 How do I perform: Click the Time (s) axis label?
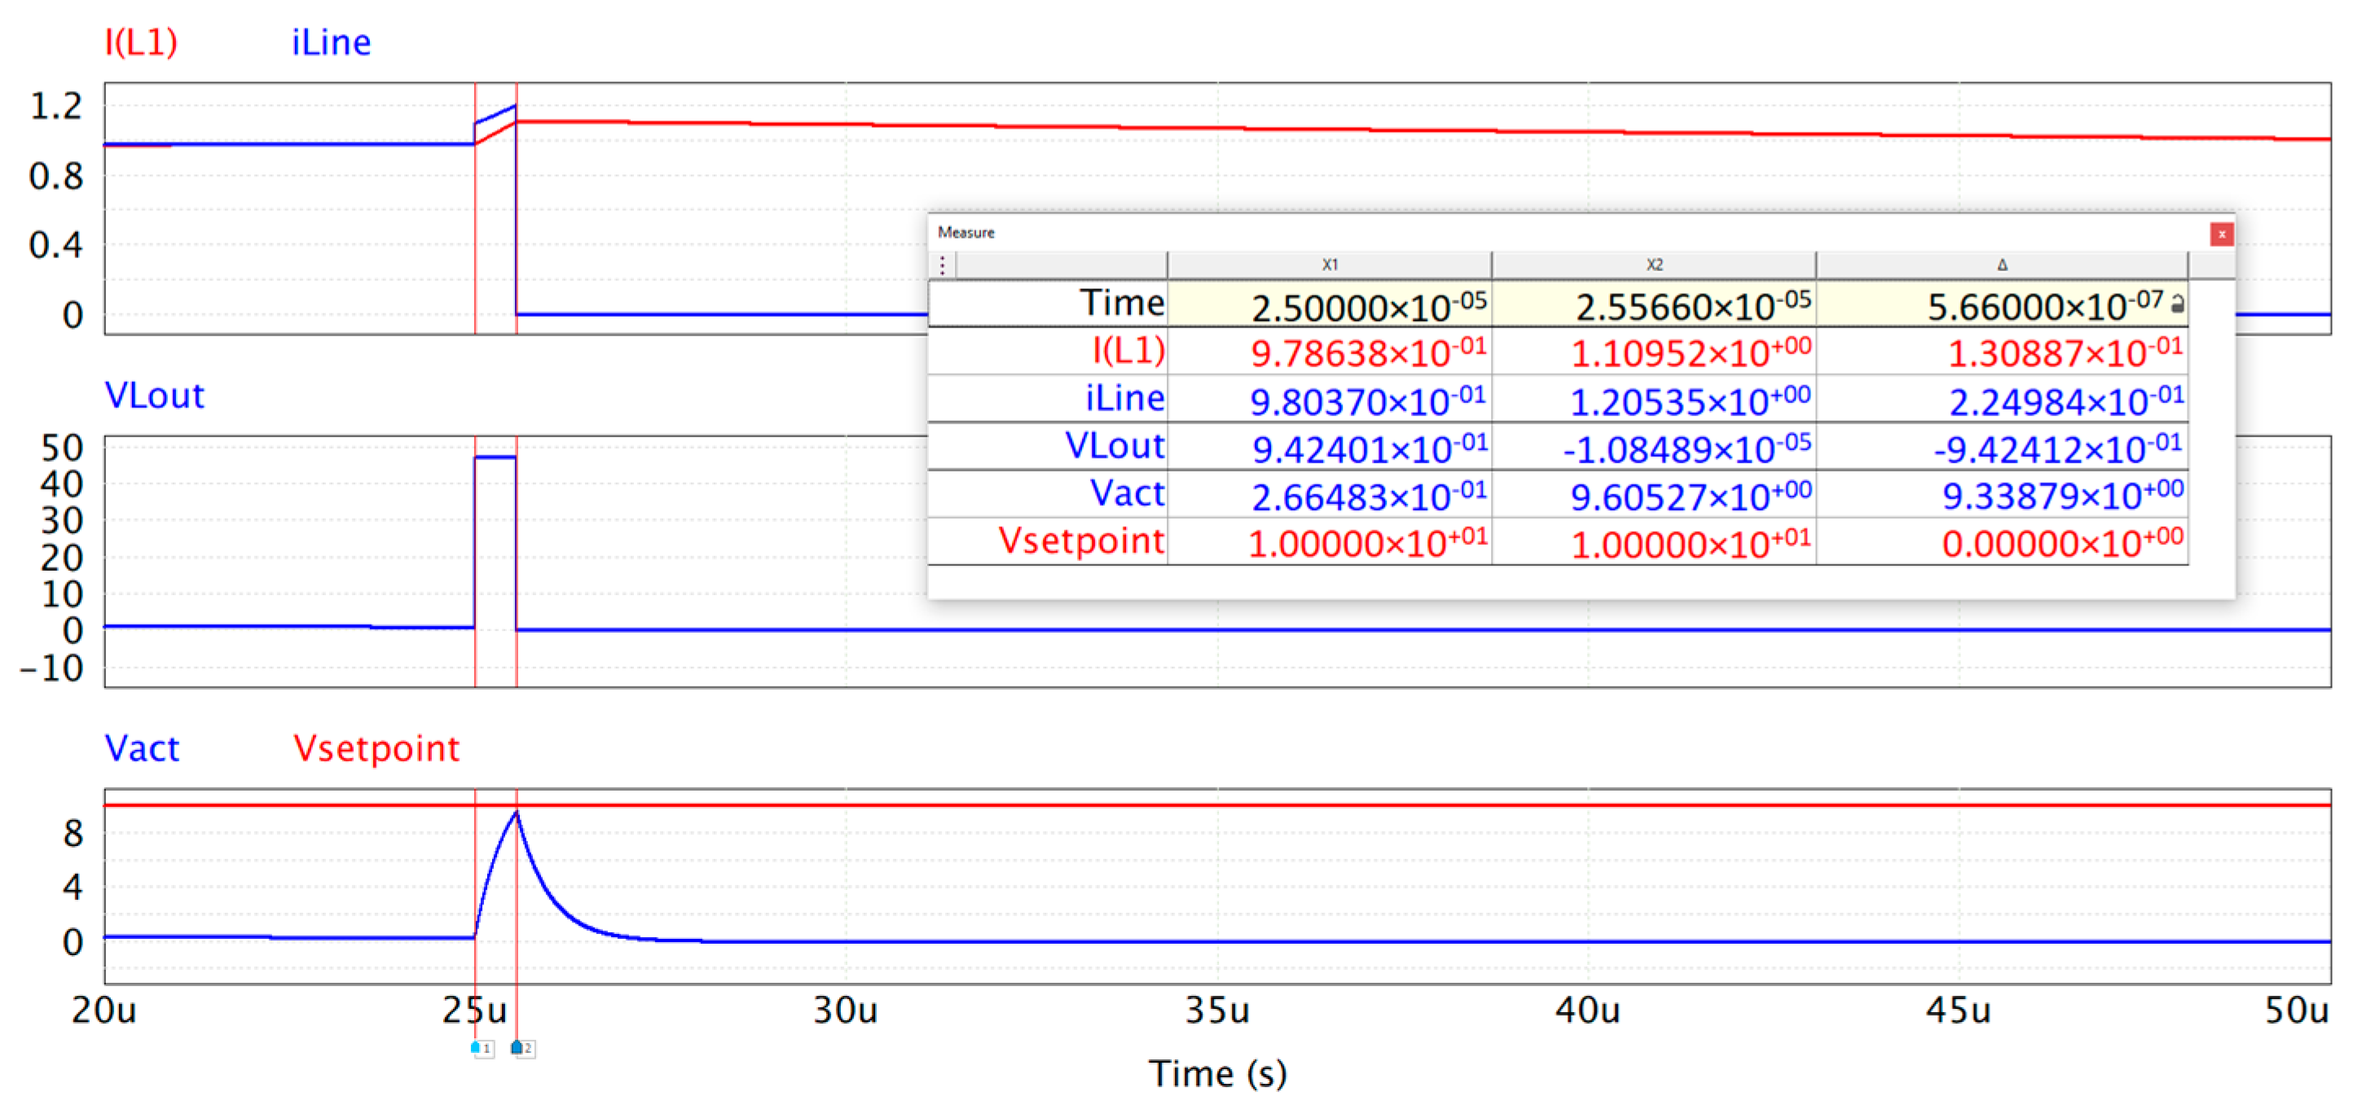pos(1216,1073)
